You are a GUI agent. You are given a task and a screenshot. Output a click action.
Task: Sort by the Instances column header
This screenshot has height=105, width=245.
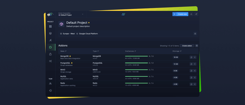tap(130, 51)
